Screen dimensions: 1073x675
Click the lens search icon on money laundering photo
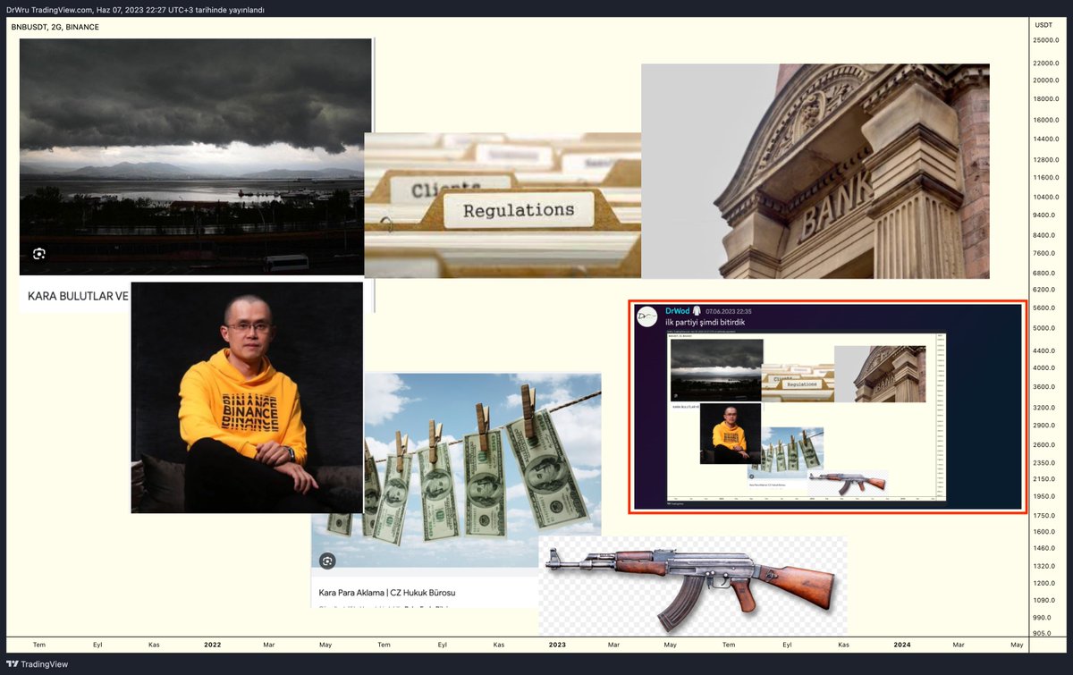[328, 561]
